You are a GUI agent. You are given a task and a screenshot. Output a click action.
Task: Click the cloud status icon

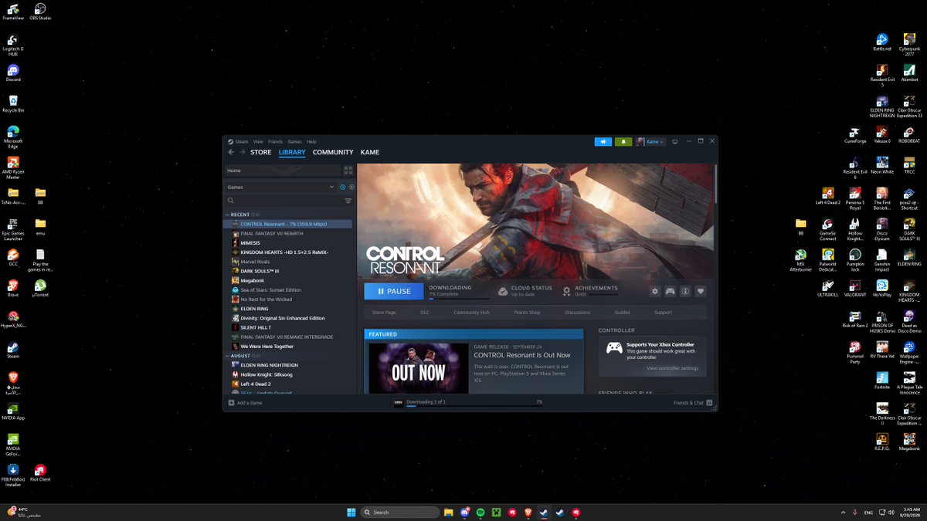click(x=503, y=291)
